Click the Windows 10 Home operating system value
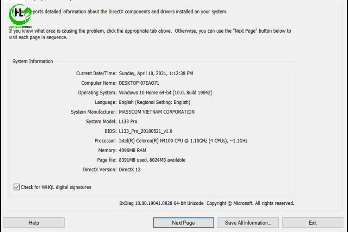 (165, 93)
